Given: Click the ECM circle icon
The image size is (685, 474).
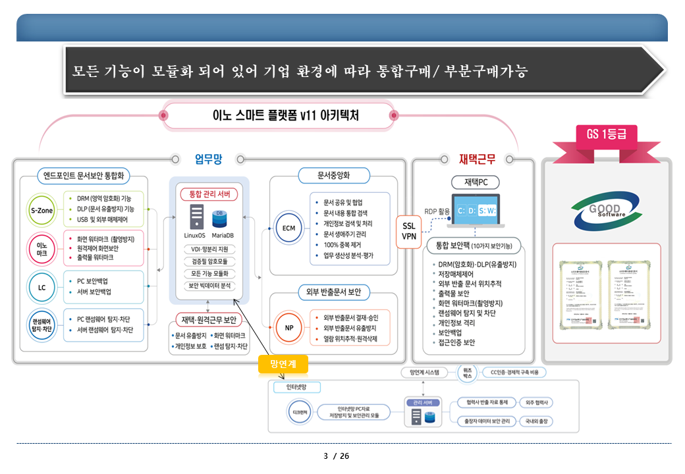Looking at the screenshot, I should click(288, 228).
